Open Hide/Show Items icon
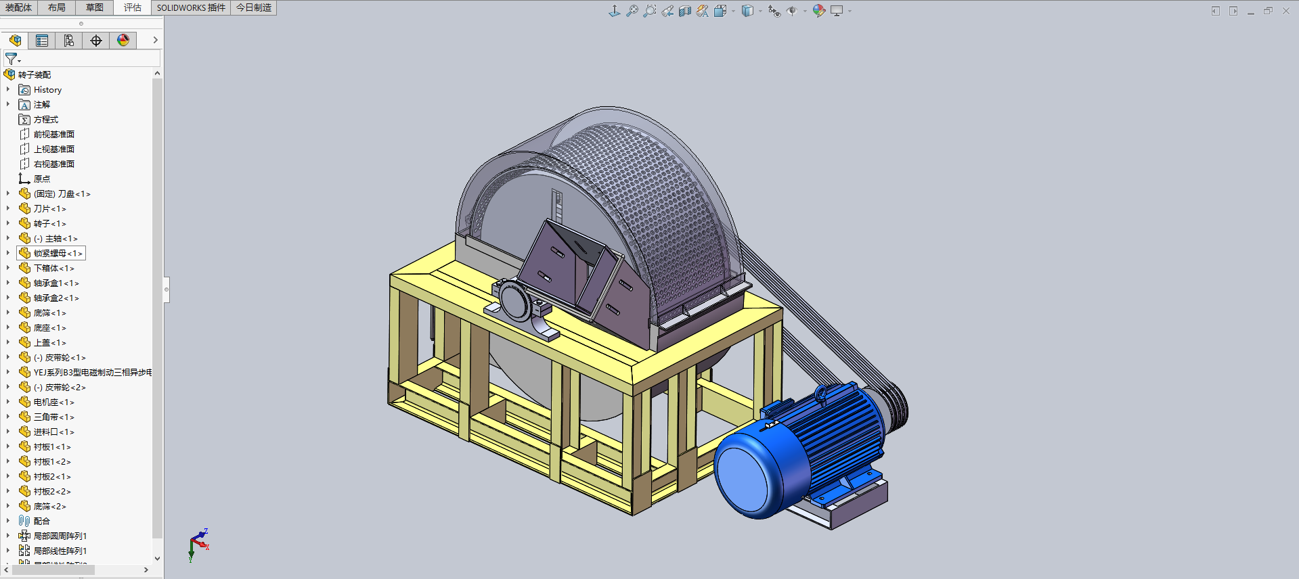This screenshot has height=579, width=1299. [x=774, y=11]
